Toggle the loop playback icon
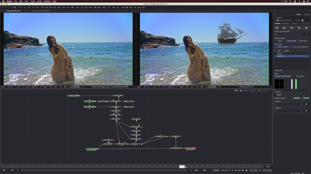Viewport: 311px width, 174px height. click(x=243, y=170)
